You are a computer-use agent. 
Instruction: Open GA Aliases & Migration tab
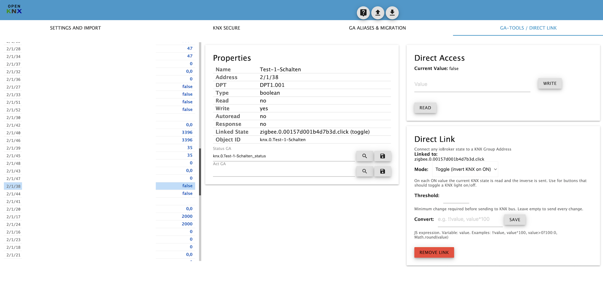(377, 28)
